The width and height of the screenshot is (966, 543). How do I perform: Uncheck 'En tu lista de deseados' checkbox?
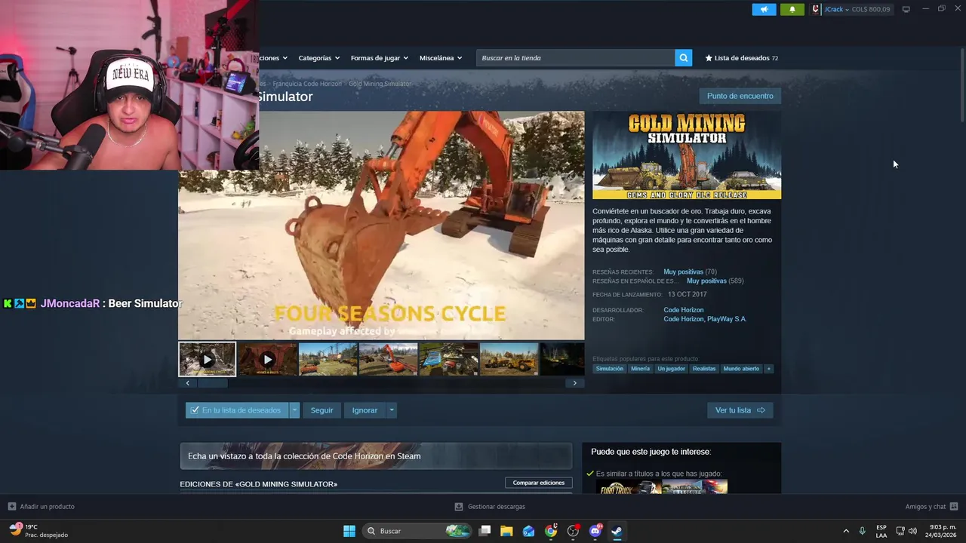195,410
